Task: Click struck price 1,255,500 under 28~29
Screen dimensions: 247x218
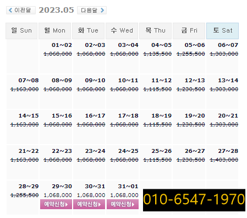Action: click(x=25, y=195)
